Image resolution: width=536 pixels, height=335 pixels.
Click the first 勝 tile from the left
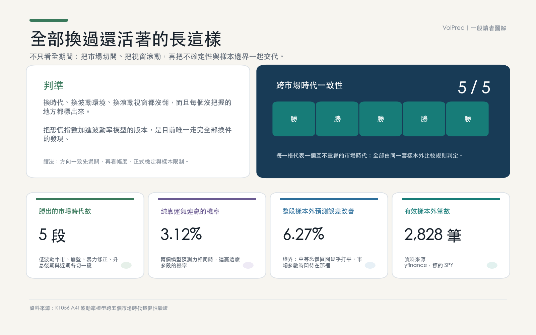(294, 119)
